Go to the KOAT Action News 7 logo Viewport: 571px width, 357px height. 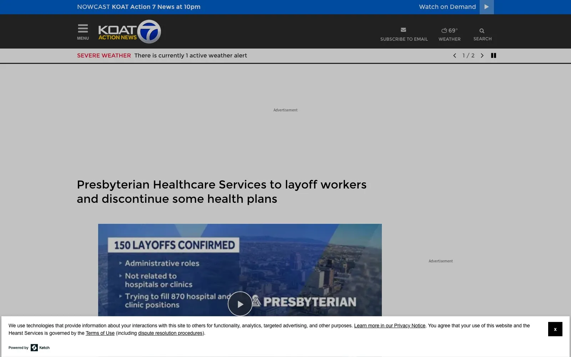[x=130, y=31]
